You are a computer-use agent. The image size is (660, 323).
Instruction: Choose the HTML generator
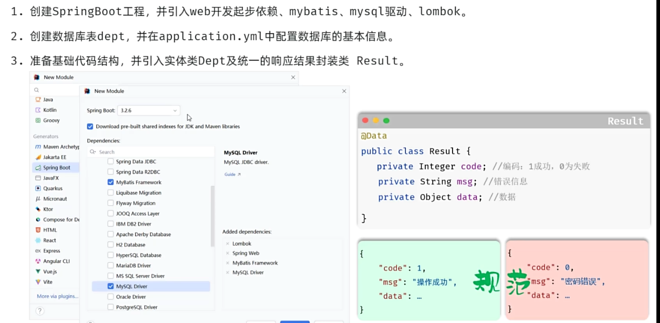(x=46, y=230)
